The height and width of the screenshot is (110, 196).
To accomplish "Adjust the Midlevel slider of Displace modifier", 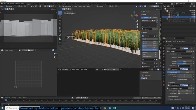I will [x=185, y=64].
